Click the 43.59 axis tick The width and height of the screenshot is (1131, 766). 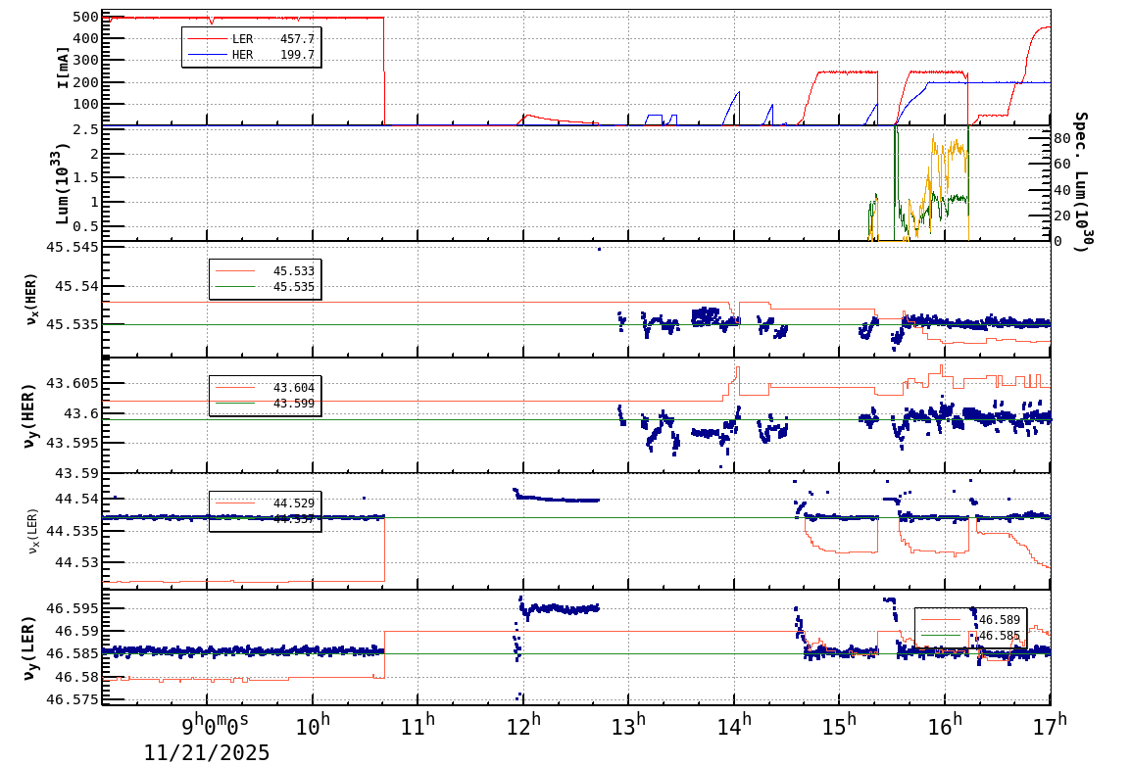coord(77,473)
